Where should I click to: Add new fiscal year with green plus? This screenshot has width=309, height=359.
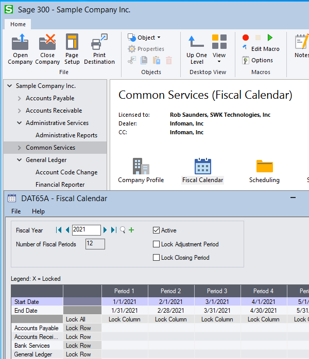coord(131,230)
